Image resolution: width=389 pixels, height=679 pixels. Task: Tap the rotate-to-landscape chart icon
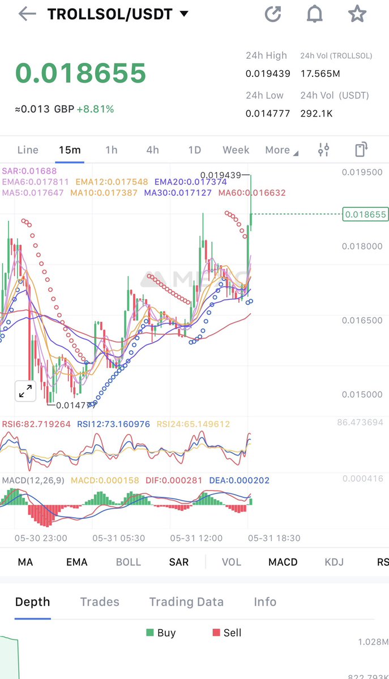point(361,149)
